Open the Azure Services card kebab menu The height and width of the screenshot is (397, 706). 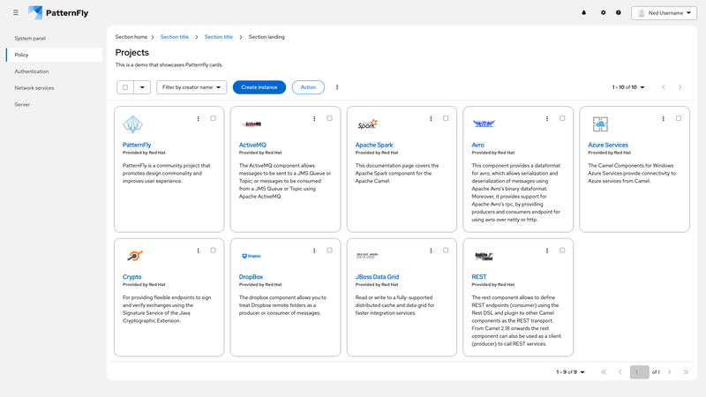point(664,119)
